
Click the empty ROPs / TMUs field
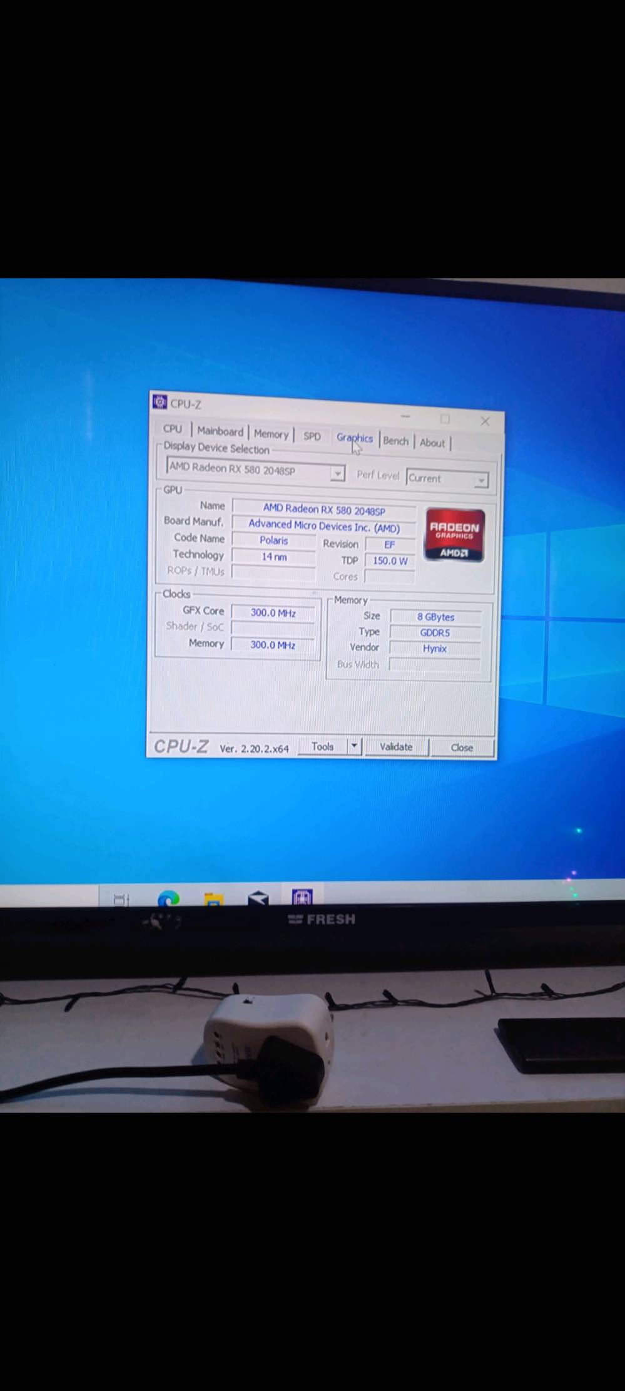[274, 572]
